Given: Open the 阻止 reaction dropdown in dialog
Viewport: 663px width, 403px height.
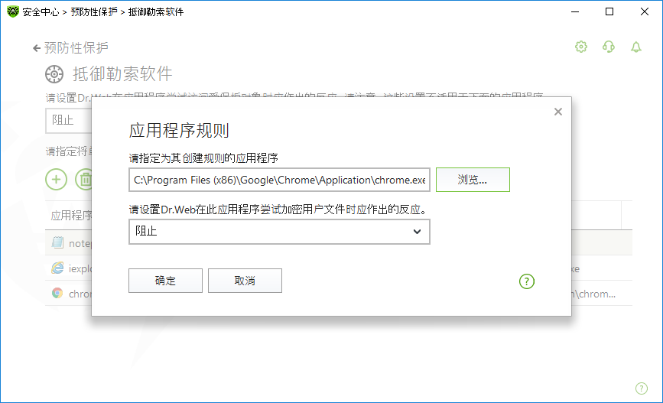Looking at the screenshot, I should click(x=279, y=232).
